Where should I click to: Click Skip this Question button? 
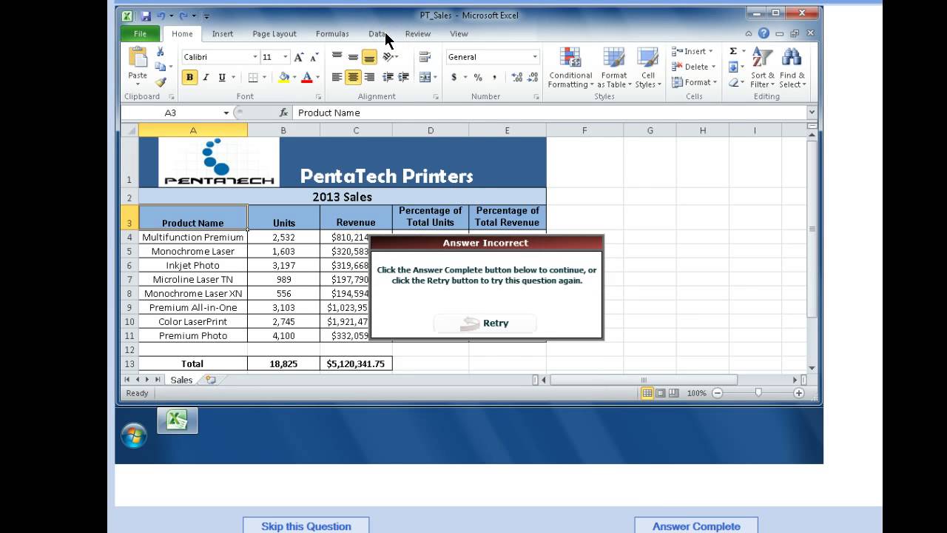306,526
